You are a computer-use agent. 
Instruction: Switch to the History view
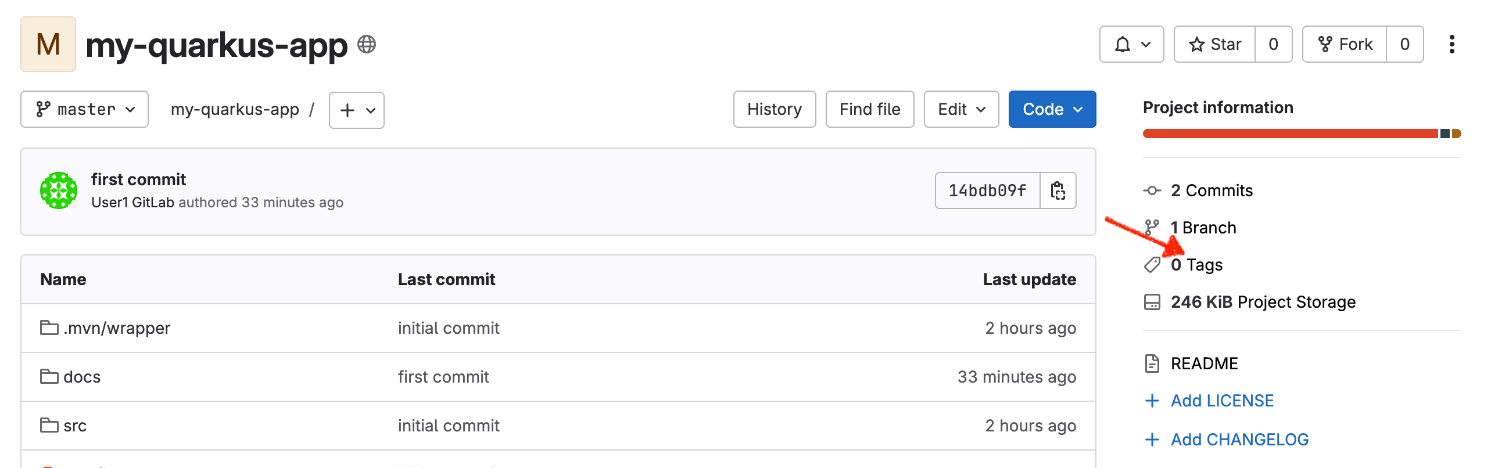coord(775,109)
